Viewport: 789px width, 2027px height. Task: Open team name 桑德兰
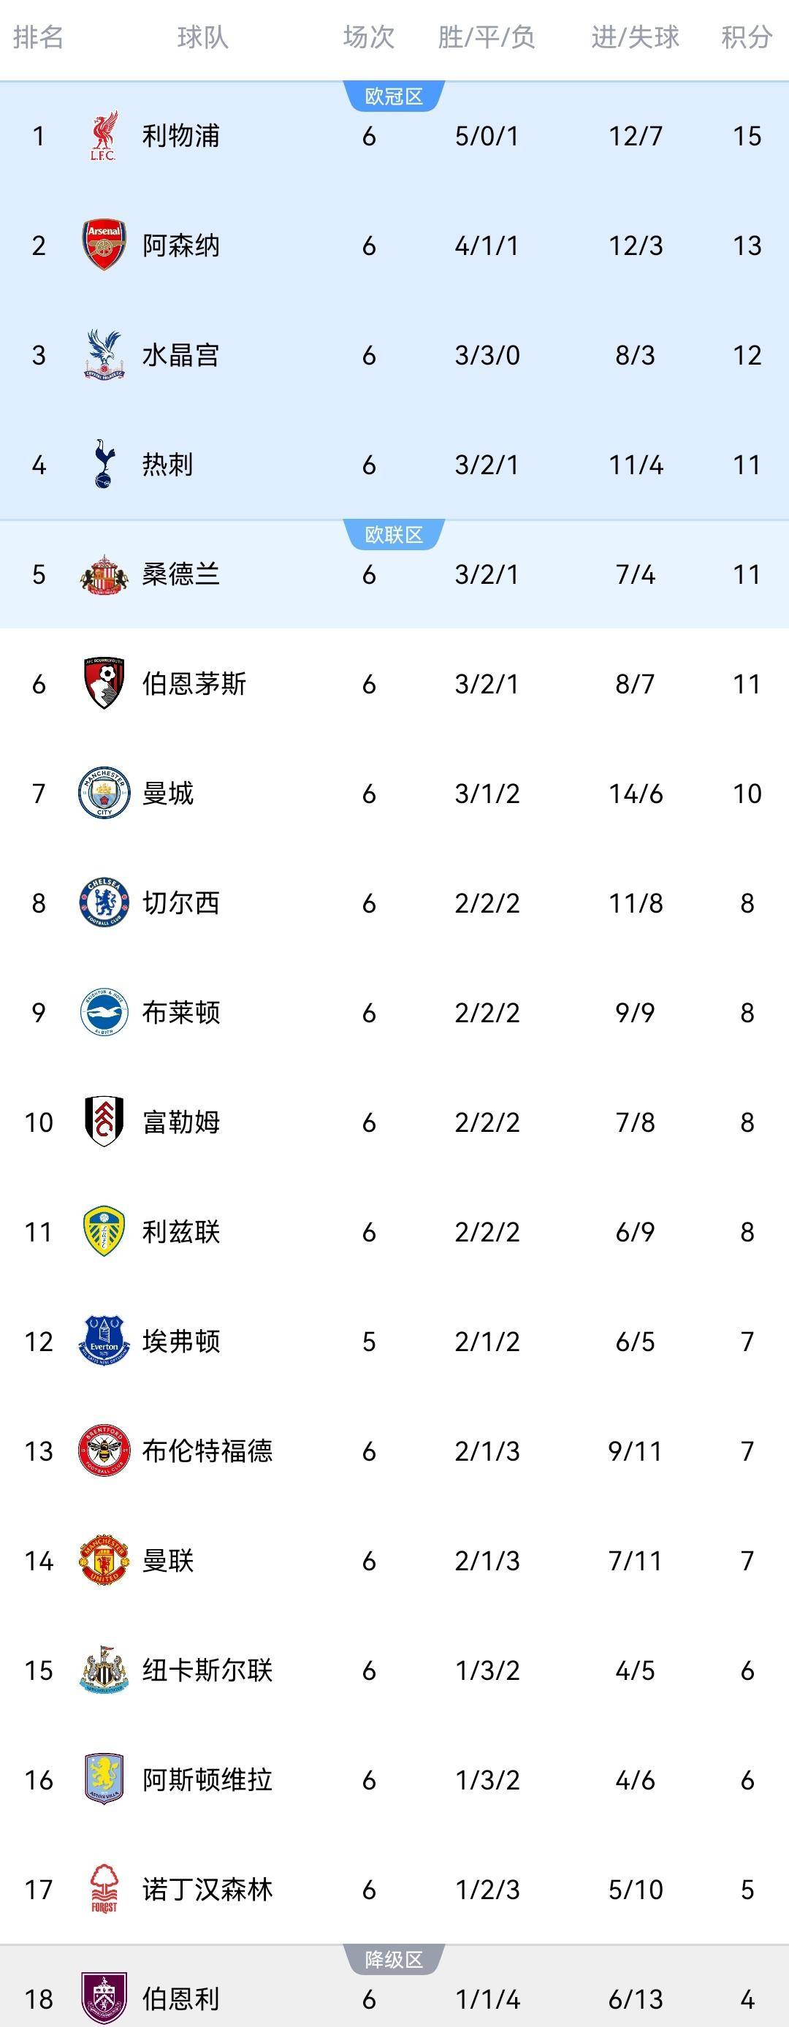pos(181,574)
